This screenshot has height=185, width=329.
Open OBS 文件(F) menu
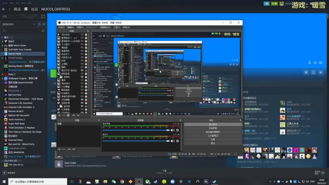coord(61,28)
